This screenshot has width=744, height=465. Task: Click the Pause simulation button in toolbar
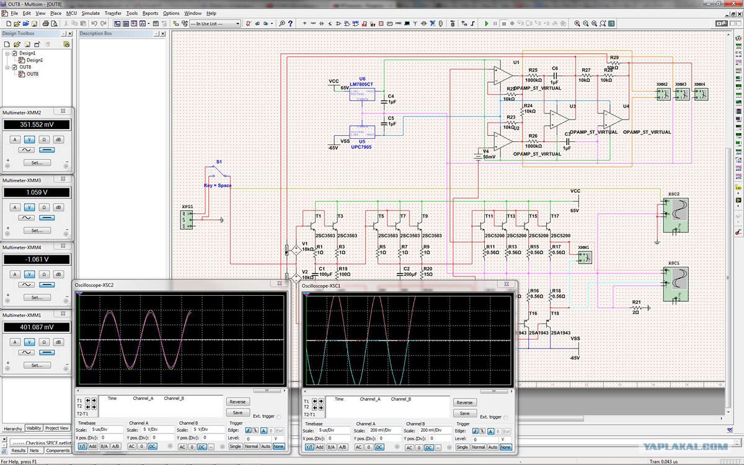click(495, 24)
